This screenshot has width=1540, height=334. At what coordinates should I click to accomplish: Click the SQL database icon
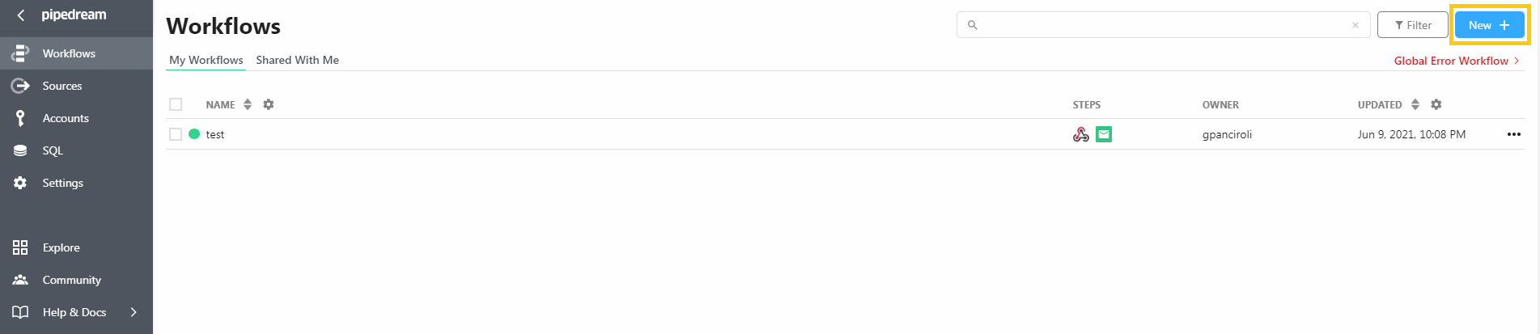pyautogui.click(x=20, y=150)
